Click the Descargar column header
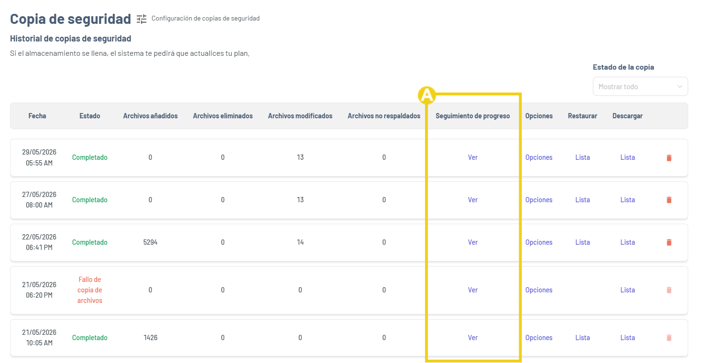The image size is (702, 363). (x=628, y=116)
